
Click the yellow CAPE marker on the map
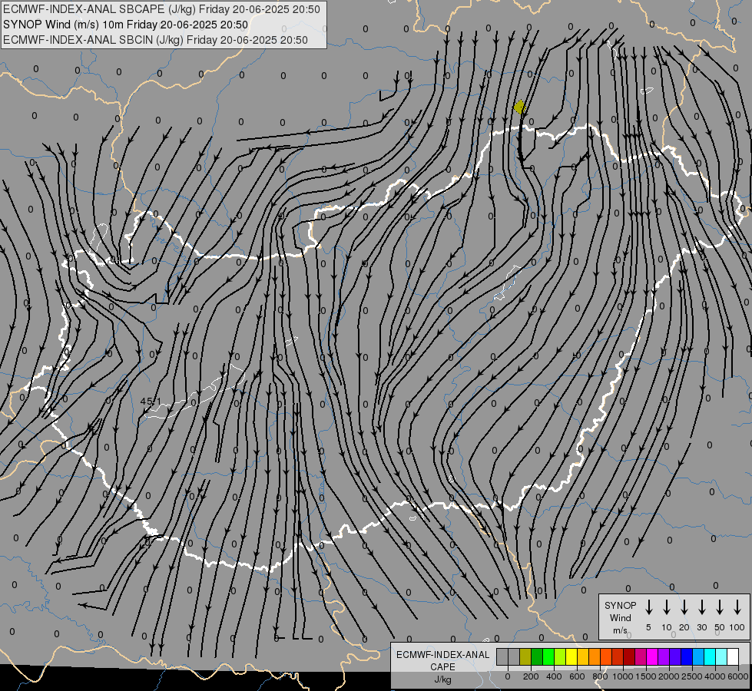(519, 107)
